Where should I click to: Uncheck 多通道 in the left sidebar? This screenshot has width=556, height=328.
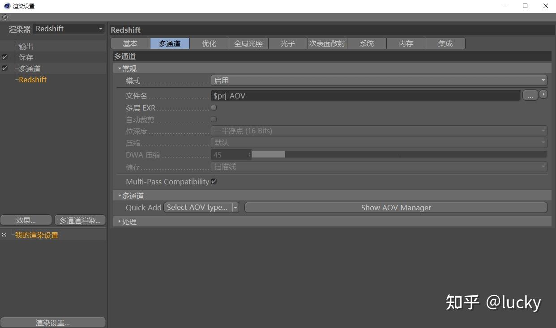pos(5,68)
